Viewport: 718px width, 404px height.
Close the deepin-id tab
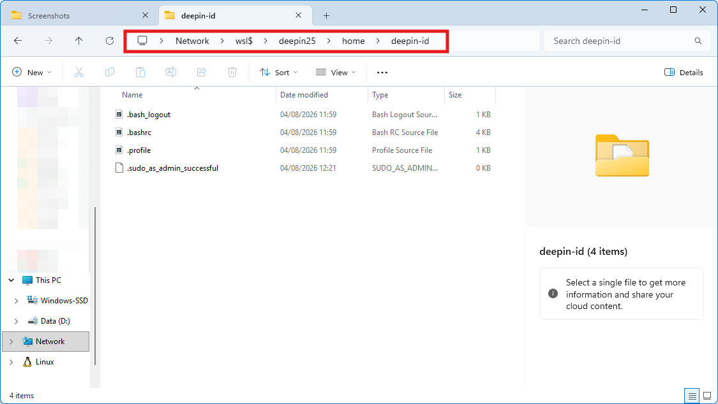298,15
